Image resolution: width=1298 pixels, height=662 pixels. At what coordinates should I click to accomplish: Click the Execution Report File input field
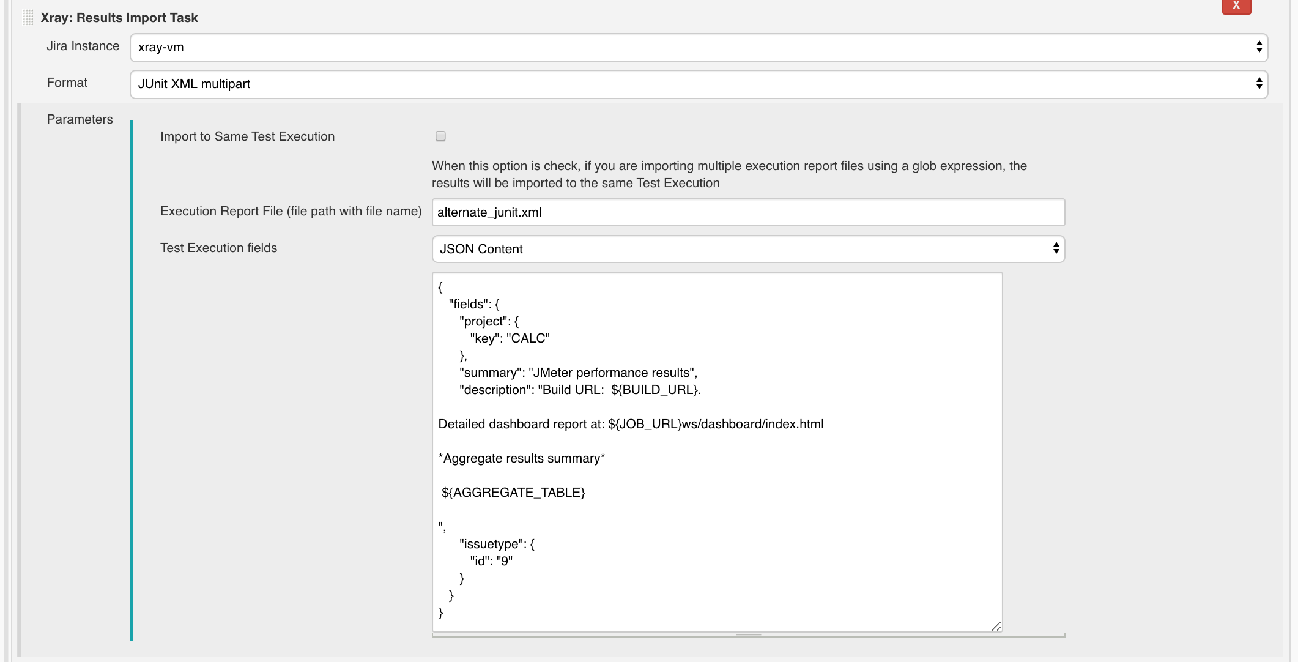[748, 212]
